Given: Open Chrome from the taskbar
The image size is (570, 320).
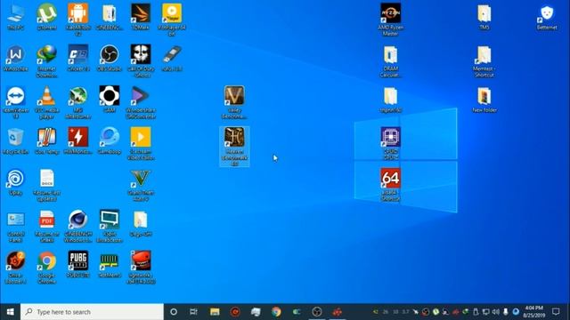Looking at the screenshot, I should click(276, 312).
